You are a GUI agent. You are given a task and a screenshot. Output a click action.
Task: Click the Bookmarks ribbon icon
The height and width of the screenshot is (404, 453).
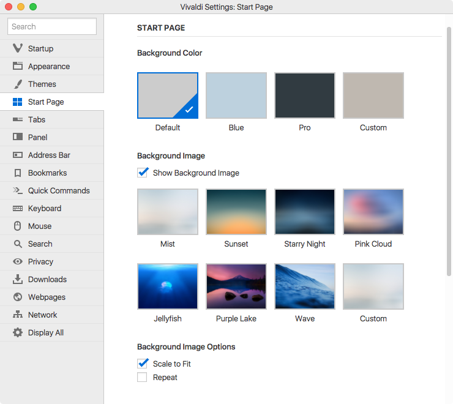click(18, 173)
